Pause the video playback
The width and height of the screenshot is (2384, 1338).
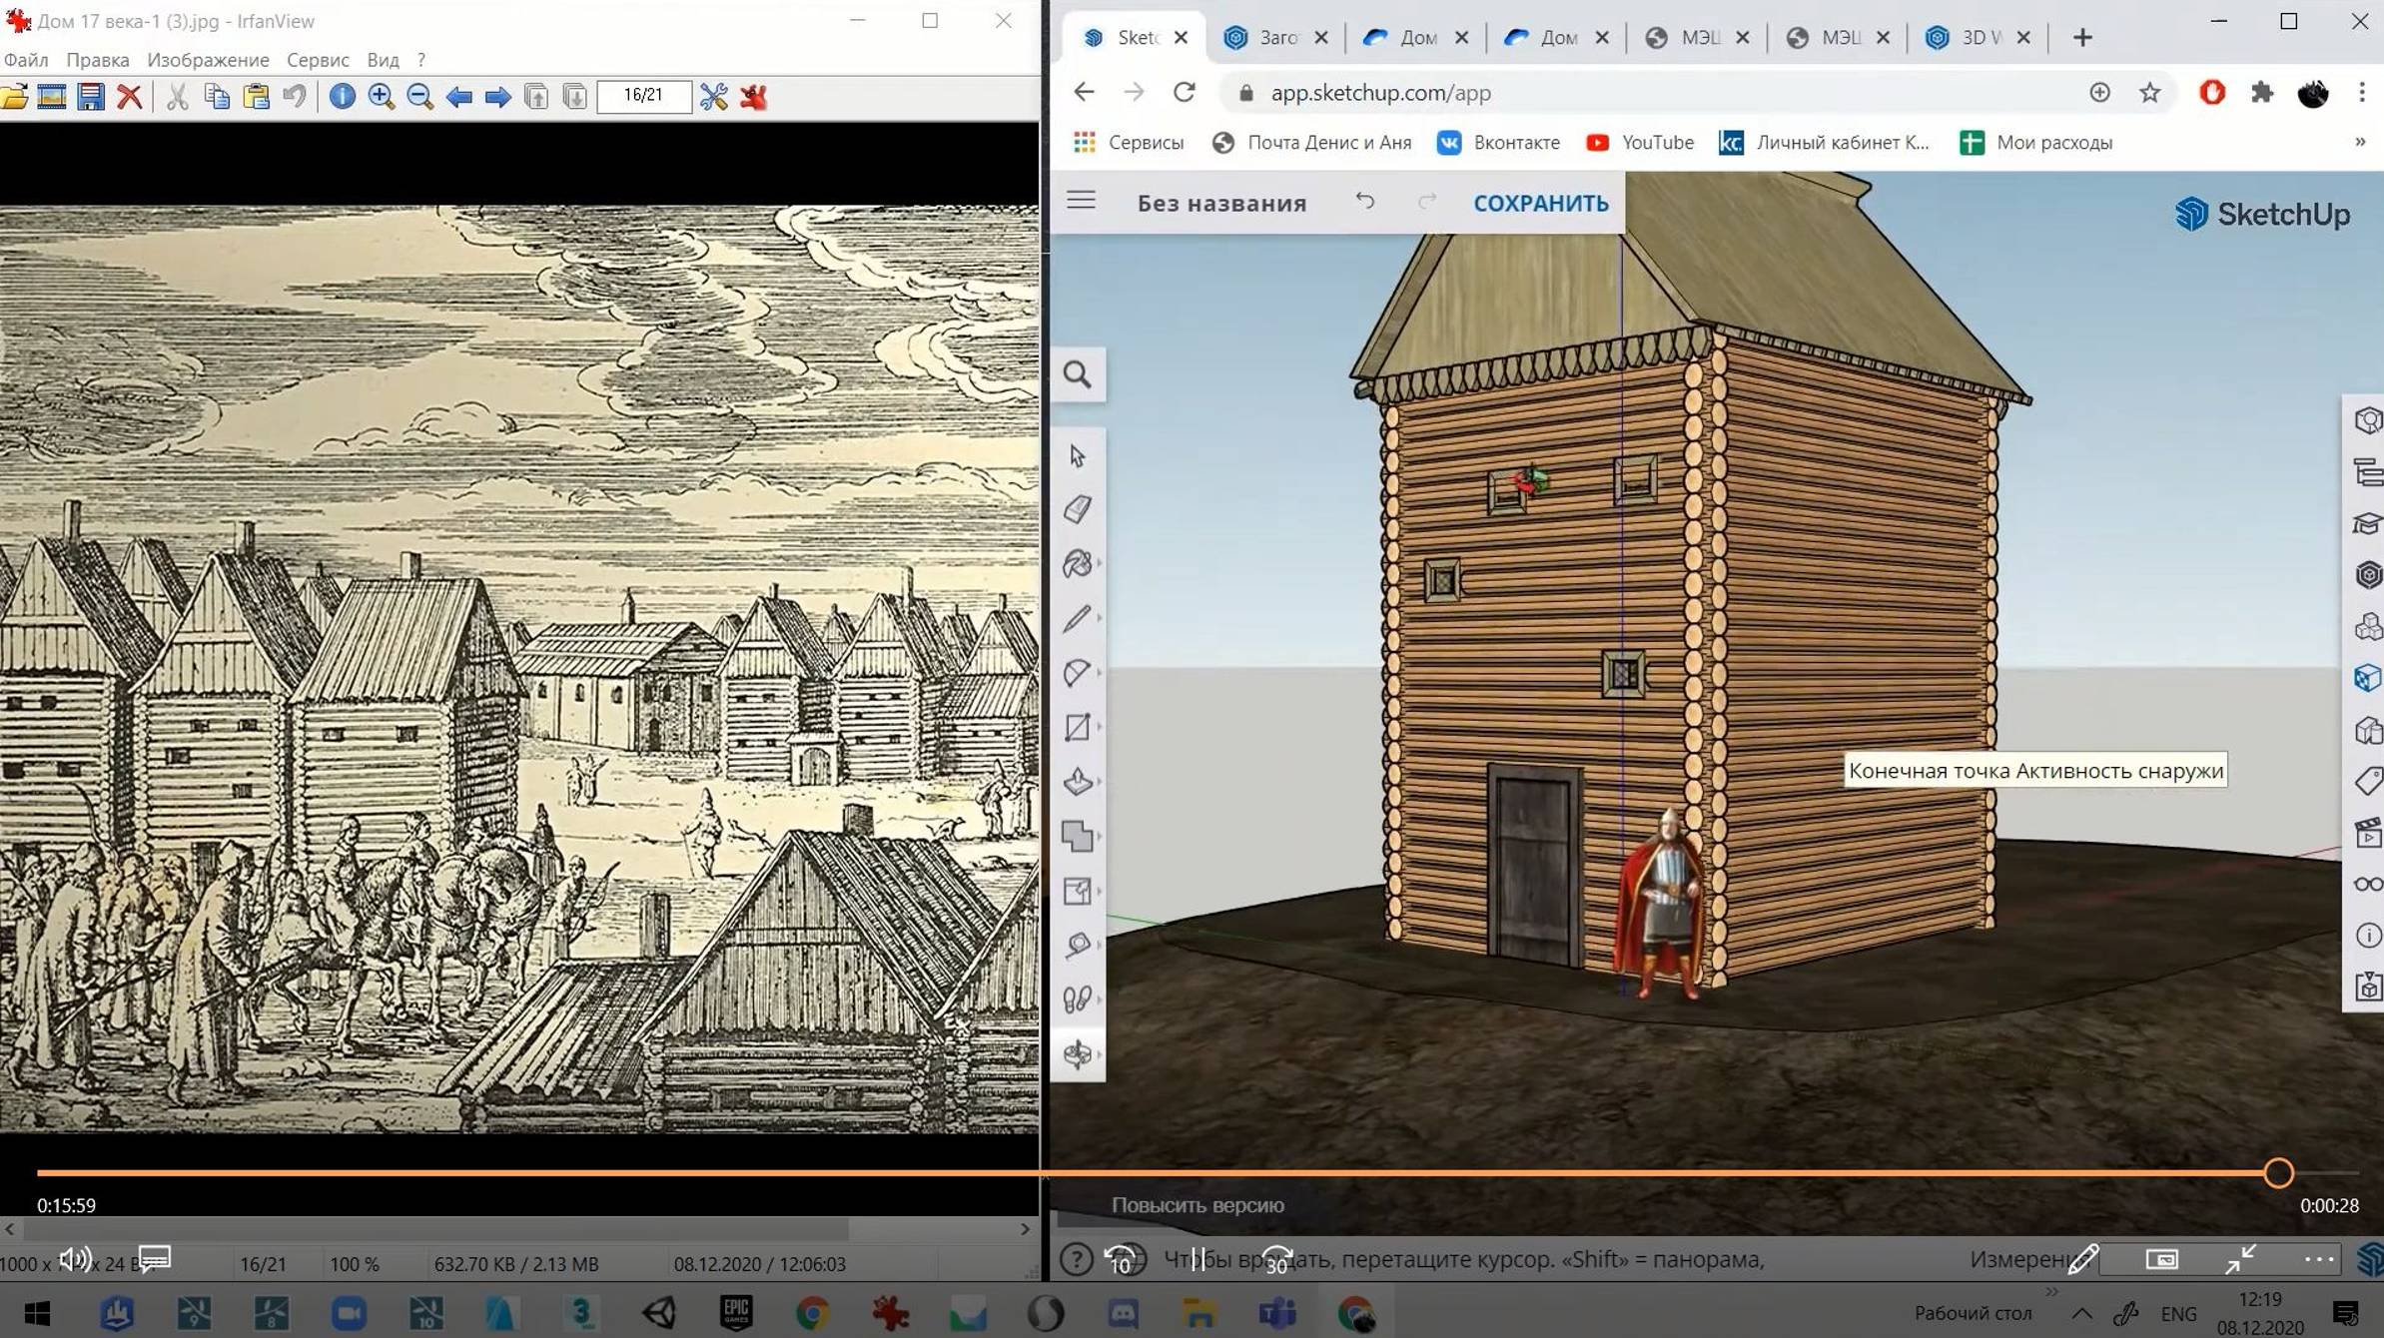click(x=1197, y=1260)
